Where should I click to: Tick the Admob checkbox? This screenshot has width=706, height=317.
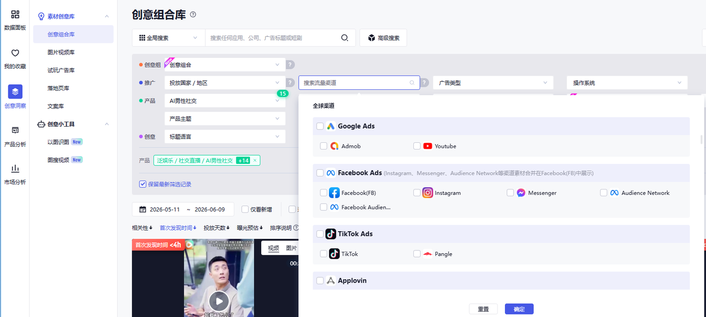(324, 146)
